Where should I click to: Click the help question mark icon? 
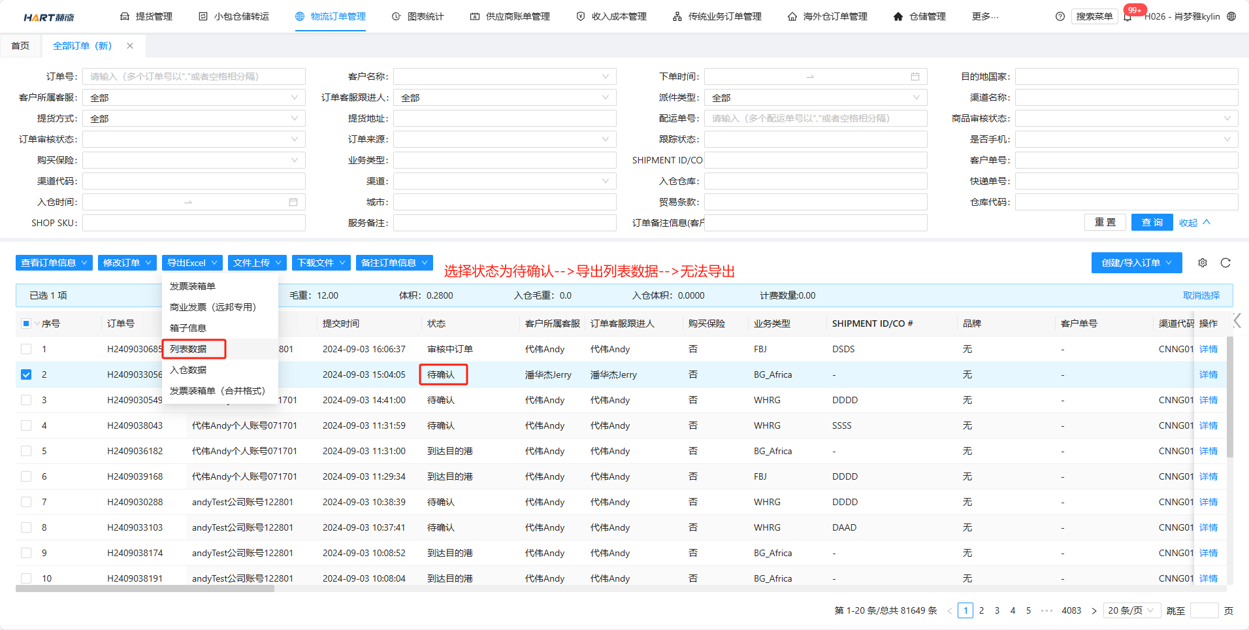coord(1060,16)
